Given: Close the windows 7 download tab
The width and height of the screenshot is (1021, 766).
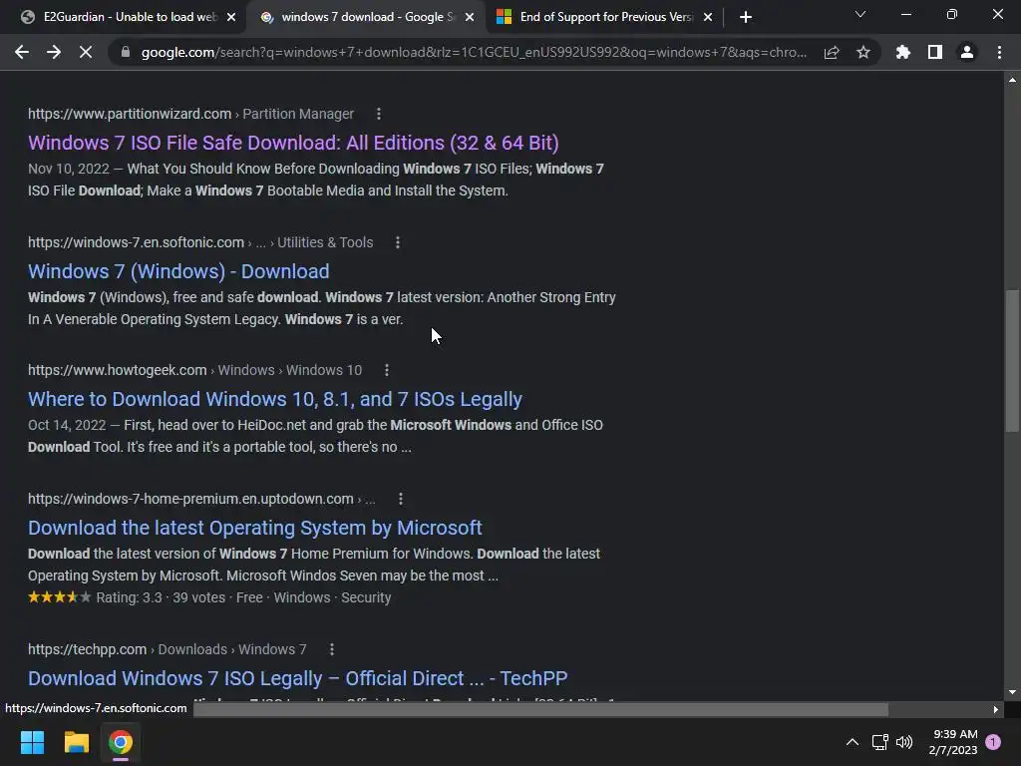Looking at the screenshot, I should pyautogui.click(x=470, y=17).
